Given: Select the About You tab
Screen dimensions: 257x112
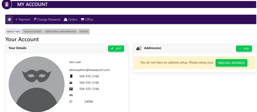Looking at the screenshot, I should (14, 32).
